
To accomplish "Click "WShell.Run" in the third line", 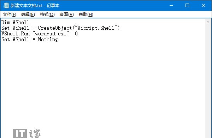I will click(x=16, y=34).
